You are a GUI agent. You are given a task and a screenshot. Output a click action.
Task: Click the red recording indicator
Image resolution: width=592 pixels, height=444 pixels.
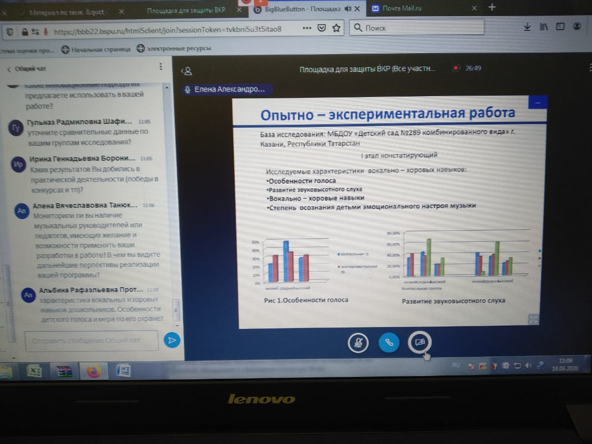coord(456,68)
